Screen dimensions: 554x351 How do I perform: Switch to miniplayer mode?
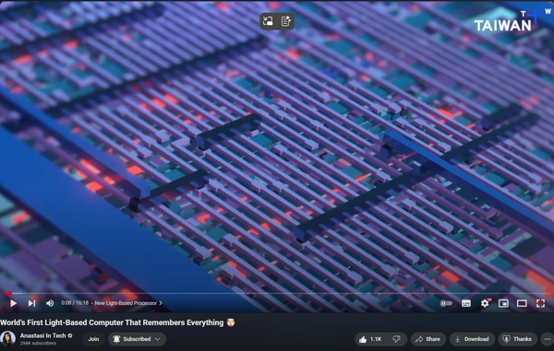click(x=503, y=303)
